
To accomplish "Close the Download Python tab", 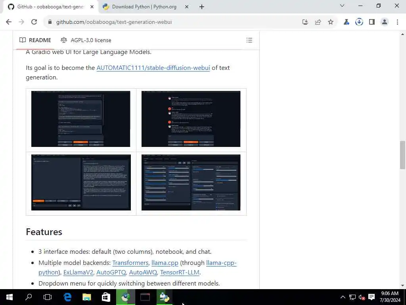I will click(187, 7).
